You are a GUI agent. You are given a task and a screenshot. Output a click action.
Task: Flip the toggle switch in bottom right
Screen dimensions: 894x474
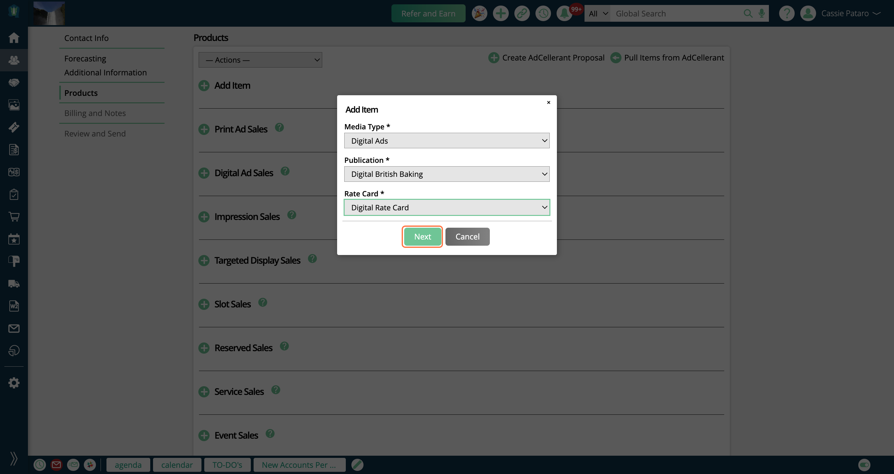pyautogui.click(x=864, y=465)
